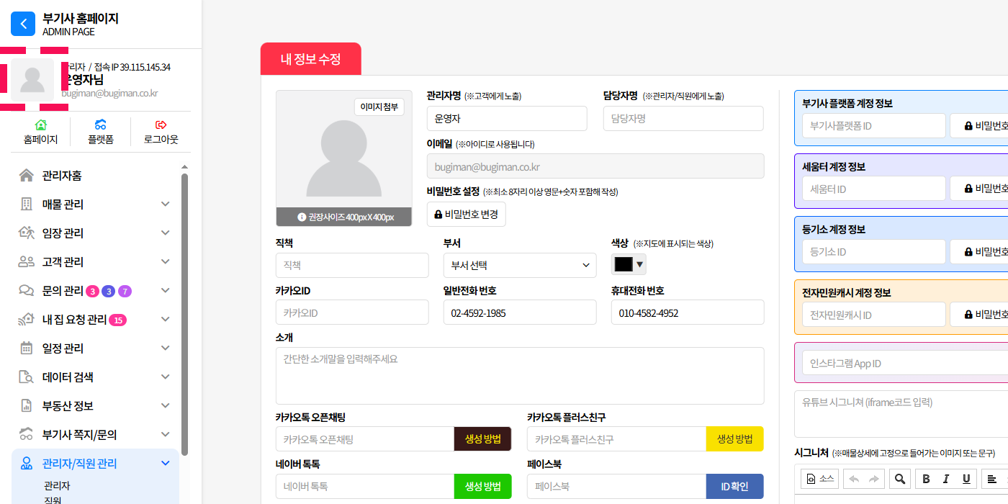Click sidebar profile avatar thumbnail
Screen dimensions: 1008x504
pos(32,80)
